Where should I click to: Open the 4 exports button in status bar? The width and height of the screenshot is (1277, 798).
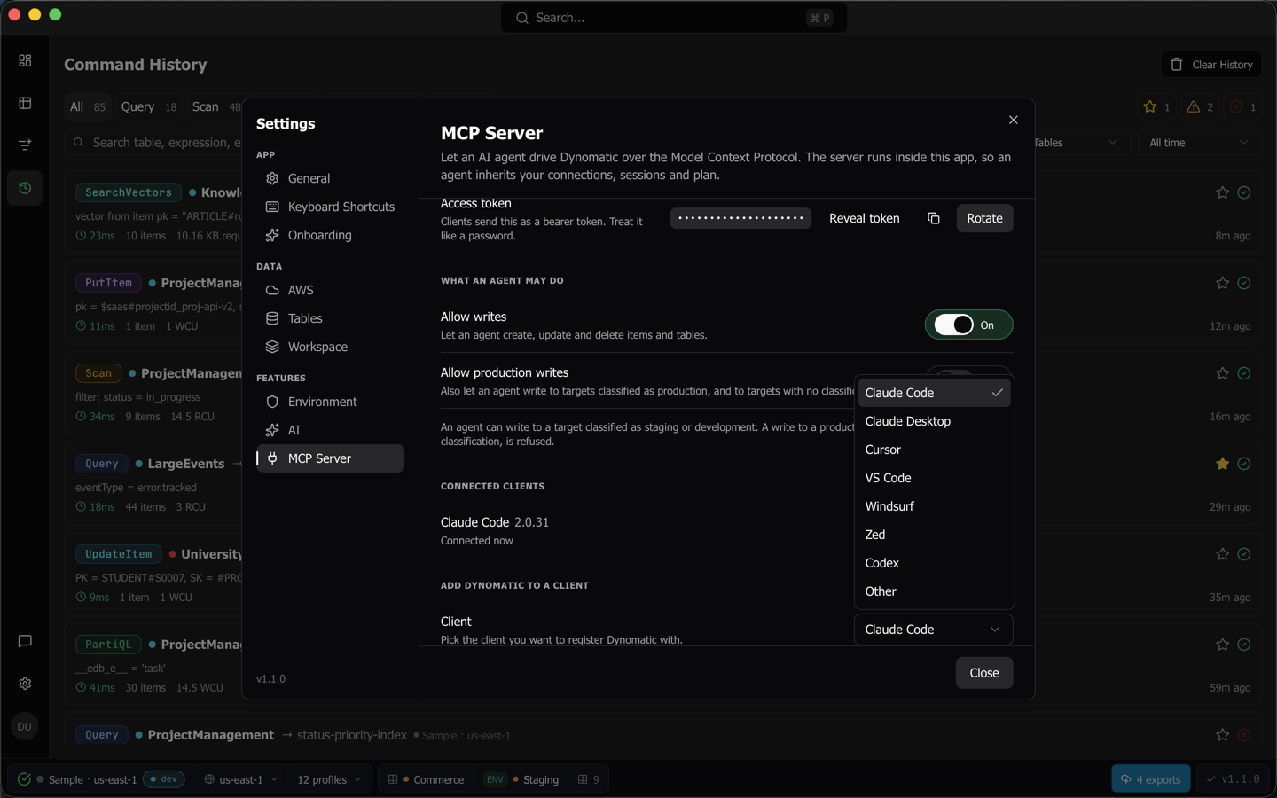point(1151,779)
